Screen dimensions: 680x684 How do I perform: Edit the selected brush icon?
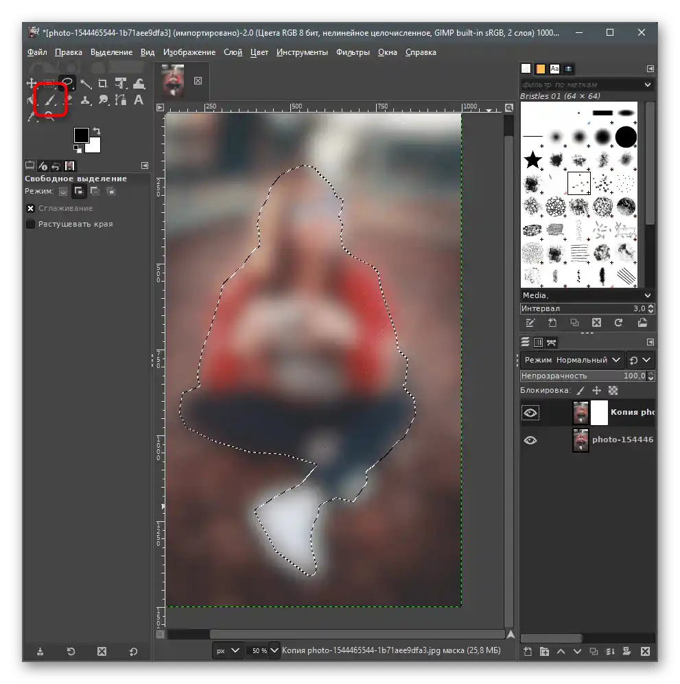[x=530, y=323]
